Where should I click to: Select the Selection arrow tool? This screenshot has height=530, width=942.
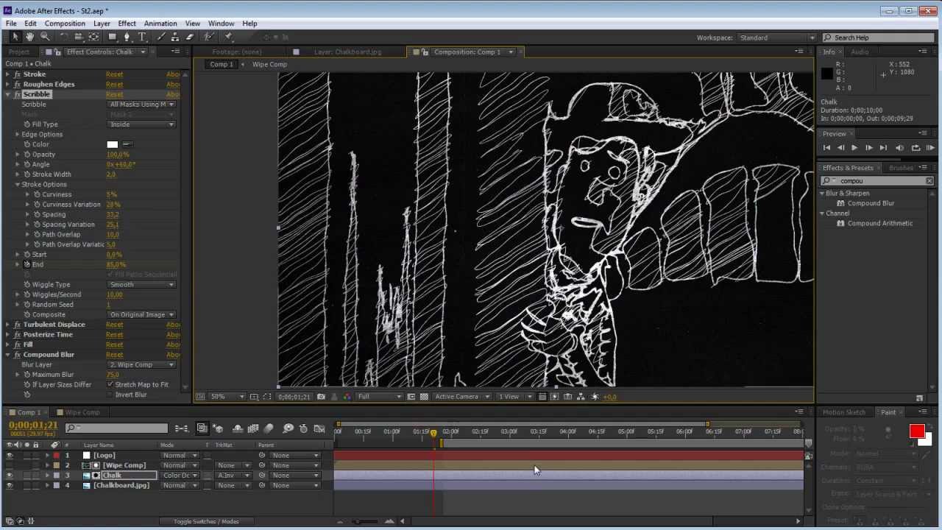click(x=15, y=37)
